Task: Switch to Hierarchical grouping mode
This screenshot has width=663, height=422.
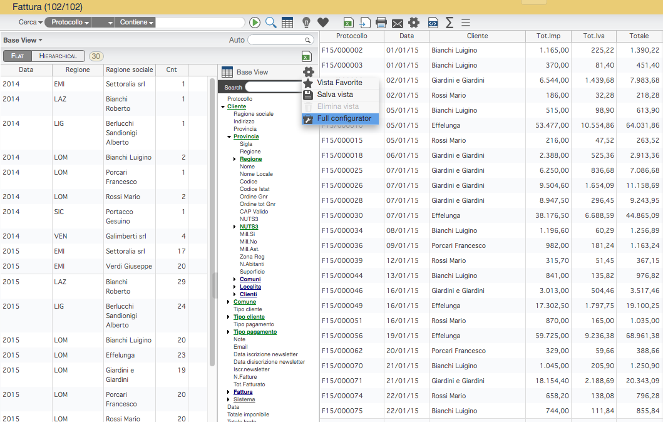Action: [58, 56]
